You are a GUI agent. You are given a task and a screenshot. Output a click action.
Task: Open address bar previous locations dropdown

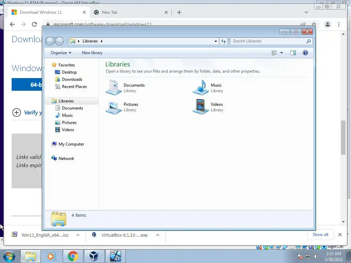[216, 41]
